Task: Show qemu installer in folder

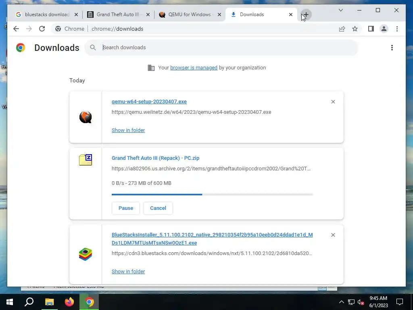Action: coord(128,130)
